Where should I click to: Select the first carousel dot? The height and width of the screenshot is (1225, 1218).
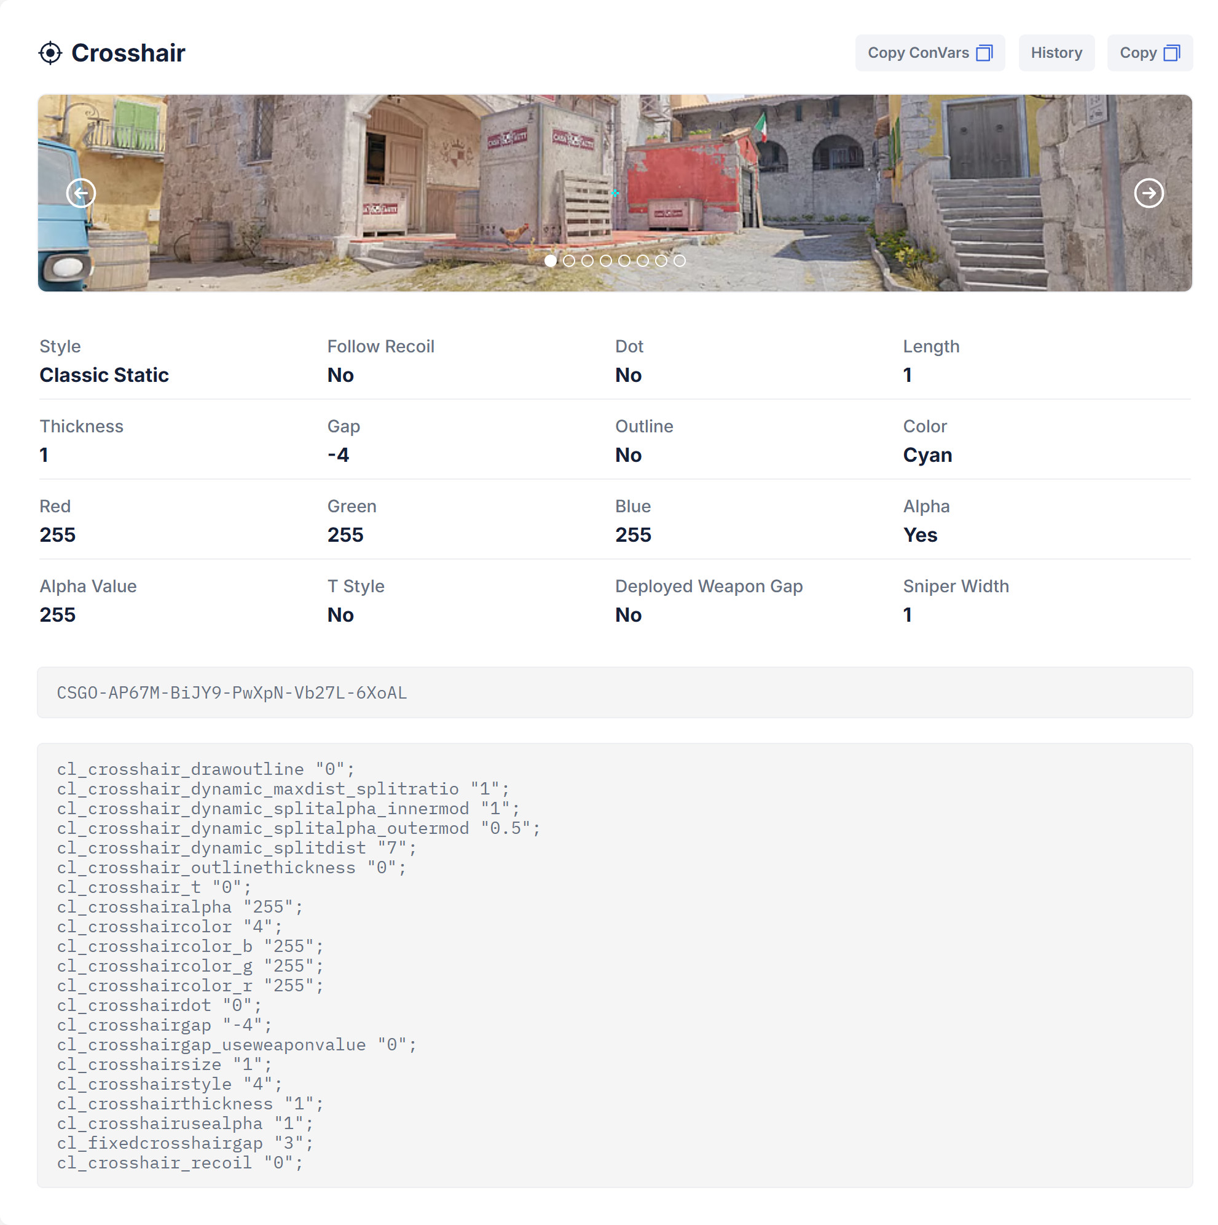[x=550, y=261]
